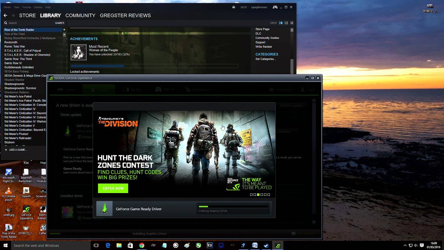Select the uwell.jpg desktop file
The image size is (444, 250).
(9, 211)
